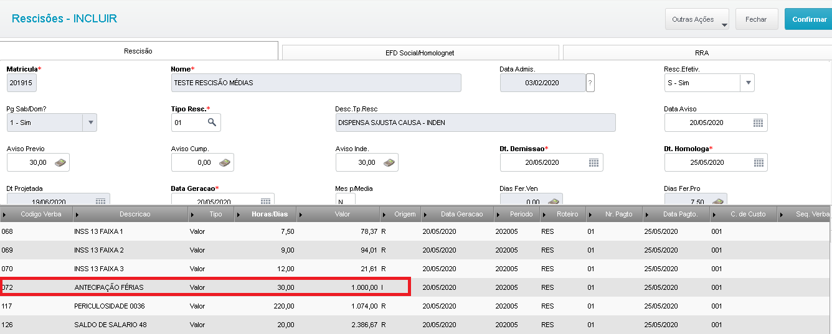Sort by Data Pagto. column header

pos(677,214)
